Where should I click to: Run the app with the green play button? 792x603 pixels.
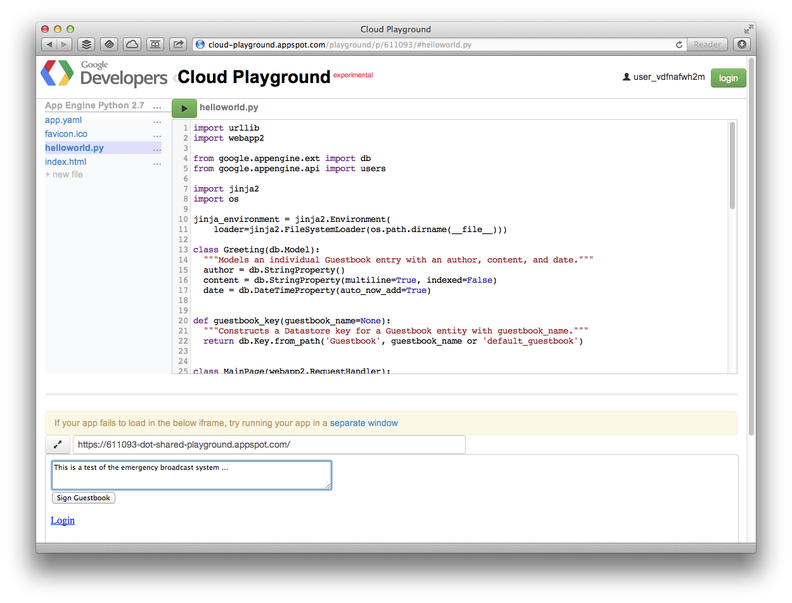point(184,108)
